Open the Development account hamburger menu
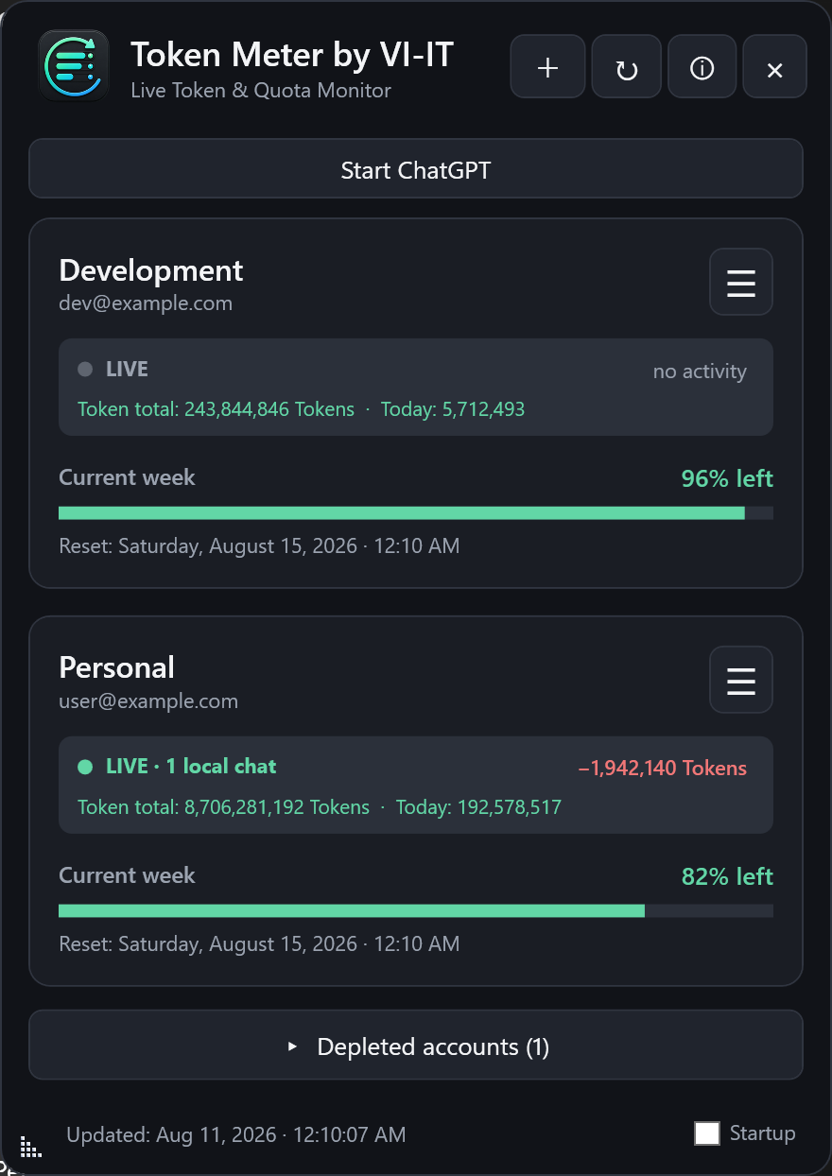 pyautogui.click(x=741, y=282)
